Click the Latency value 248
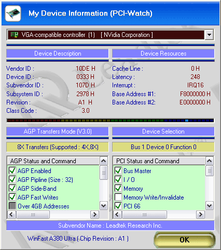This screenshot has height=250, width=221. point(195,77)
